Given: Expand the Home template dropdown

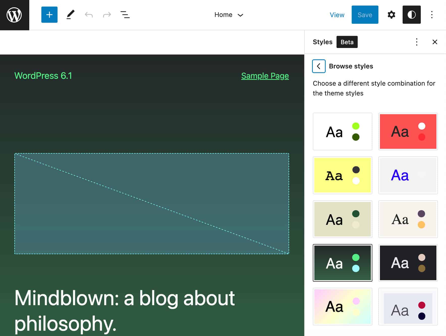Looking at the screenshot, I should (x=229, y=15).
